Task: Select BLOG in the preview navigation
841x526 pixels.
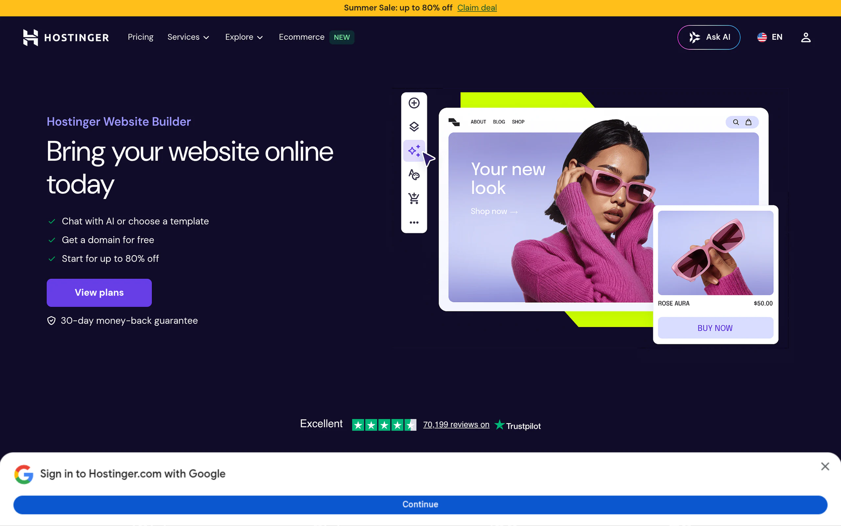Action: pos(499,122)
